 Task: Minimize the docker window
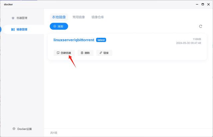coord(197,4)
